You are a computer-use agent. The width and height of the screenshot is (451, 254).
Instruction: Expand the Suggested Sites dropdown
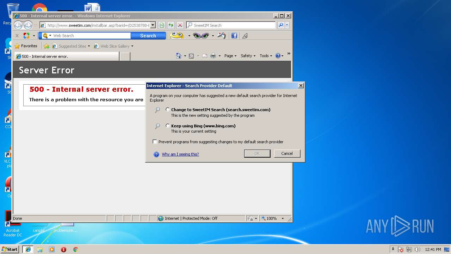point(89,46)
